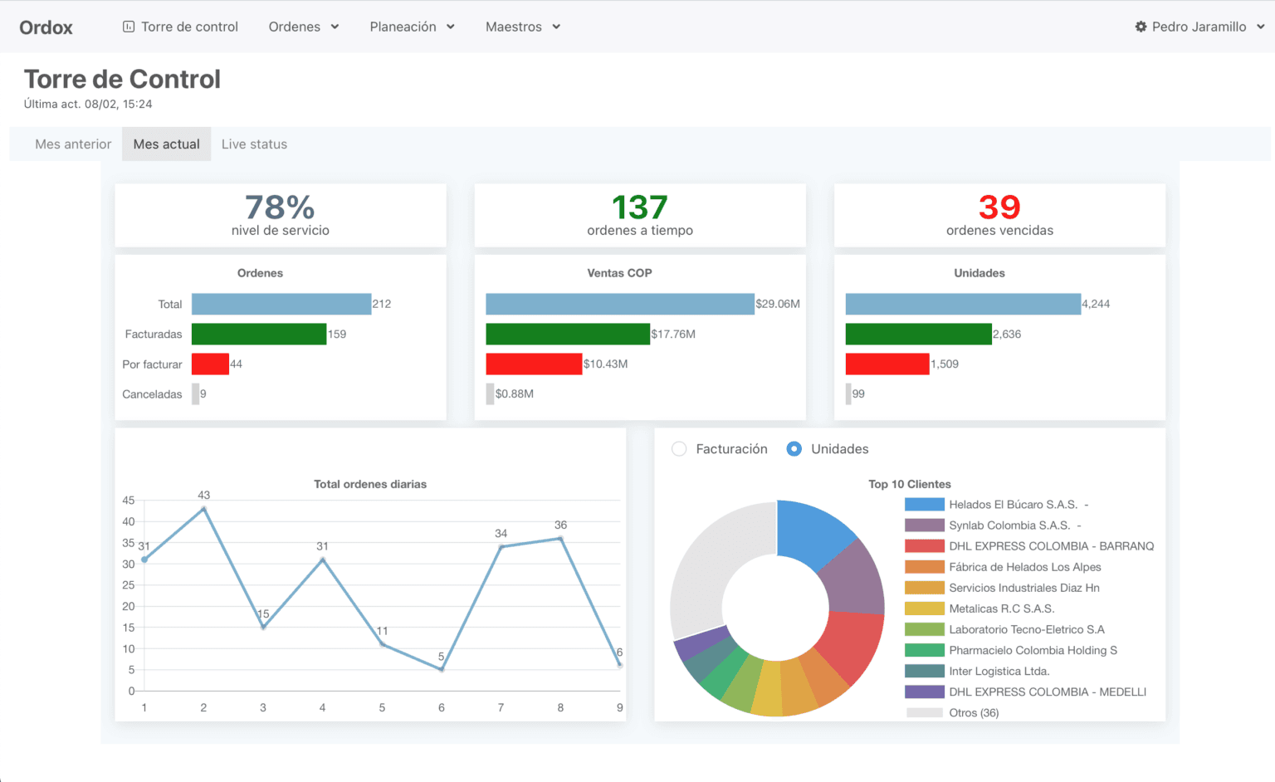
Task: Open the Pedro Jaramillo user menu arrow
Action: 1260,27
